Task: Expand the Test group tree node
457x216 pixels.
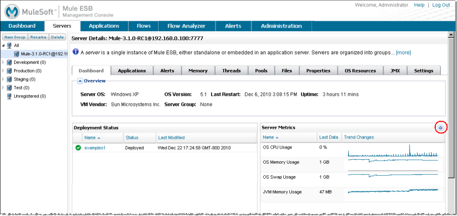Action: [4, 88]
